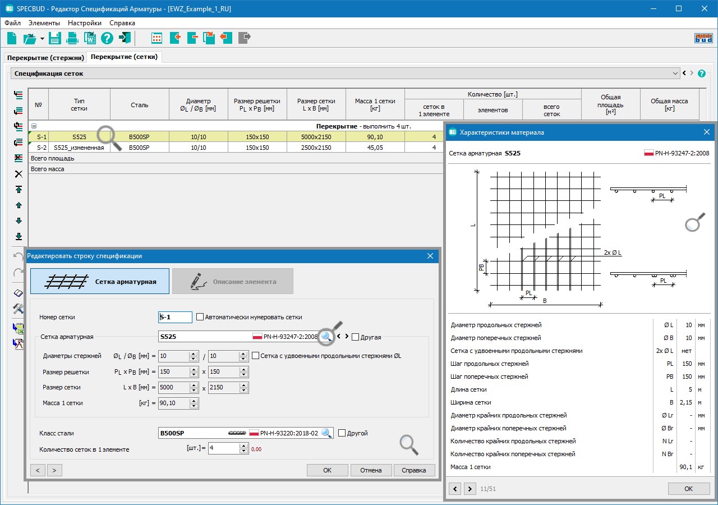Click the Print icon in the toolbar

pyautogui.click(x=72, y=38)
